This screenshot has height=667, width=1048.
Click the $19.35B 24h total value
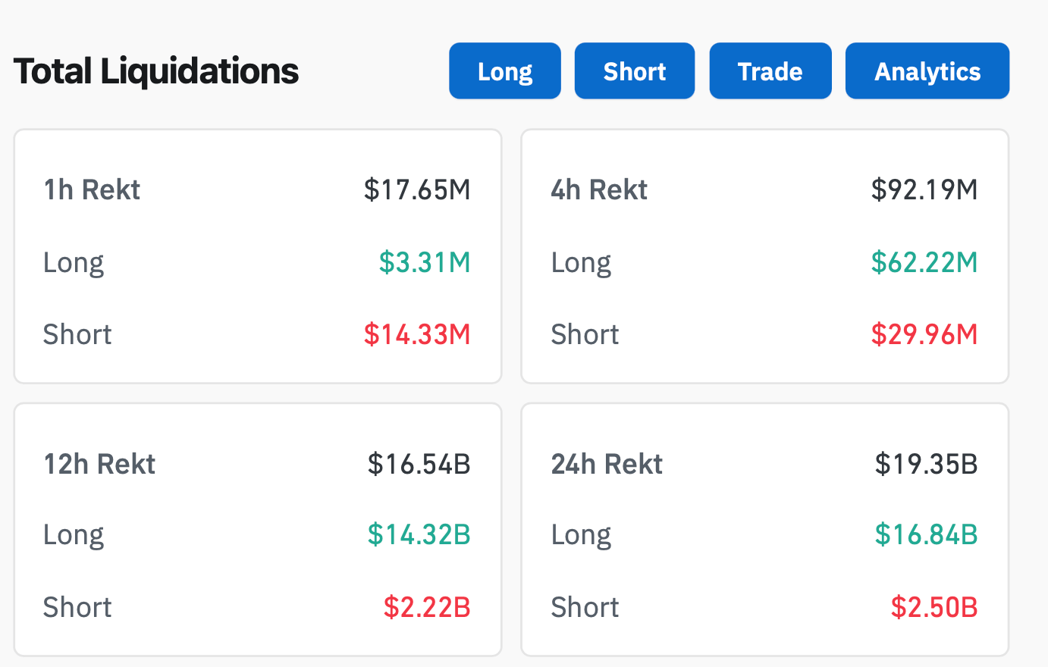click(x=926, y=464)
